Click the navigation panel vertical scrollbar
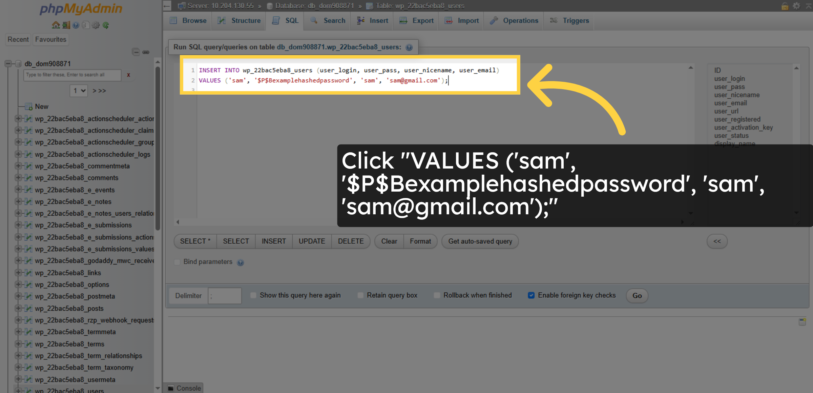The width and height of the screenshot is (813, 393). pos(158,149)
